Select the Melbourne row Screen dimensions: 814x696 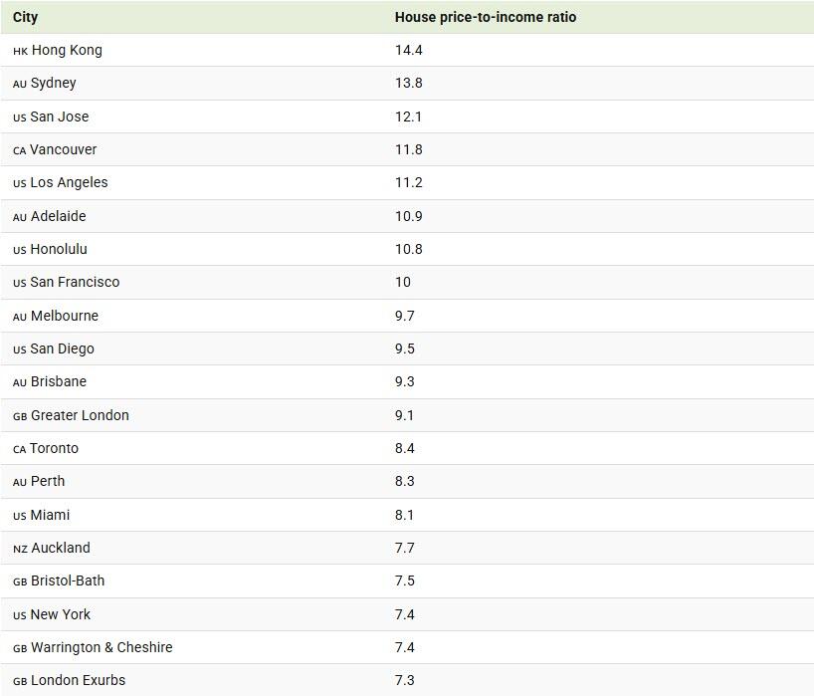[x=65, y=316]
